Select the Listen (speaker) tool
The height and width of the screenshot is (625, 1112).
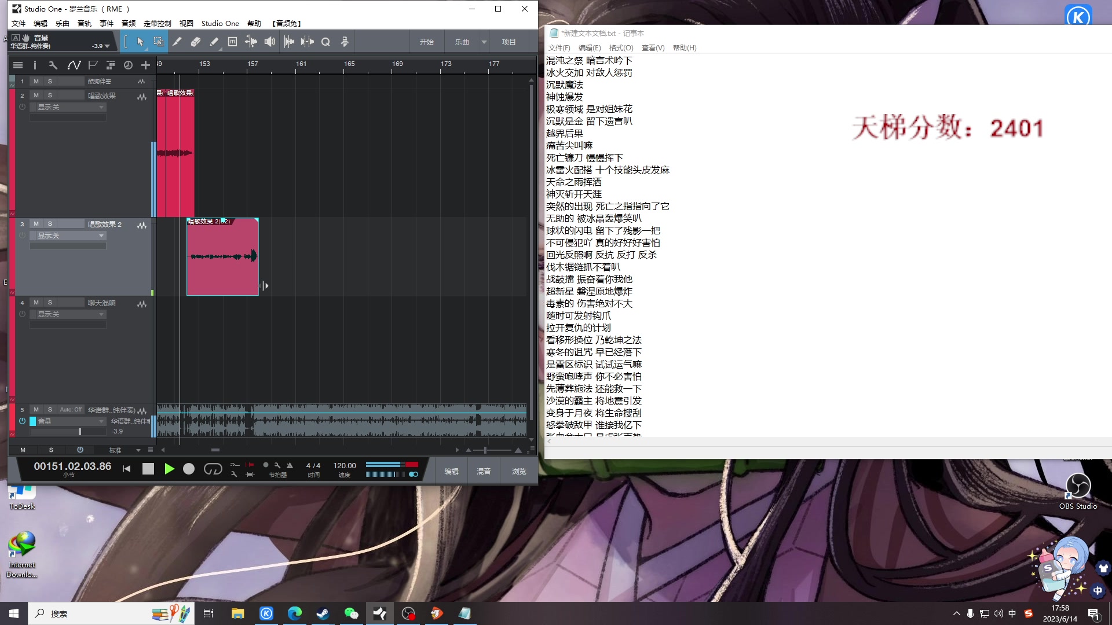coord(270,42)
